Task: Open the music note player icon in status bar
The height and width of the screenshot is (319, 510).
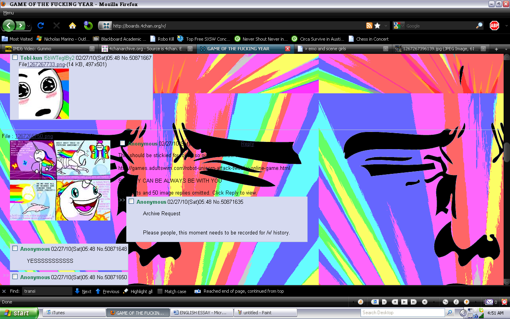Action: (x=360, y=302)
